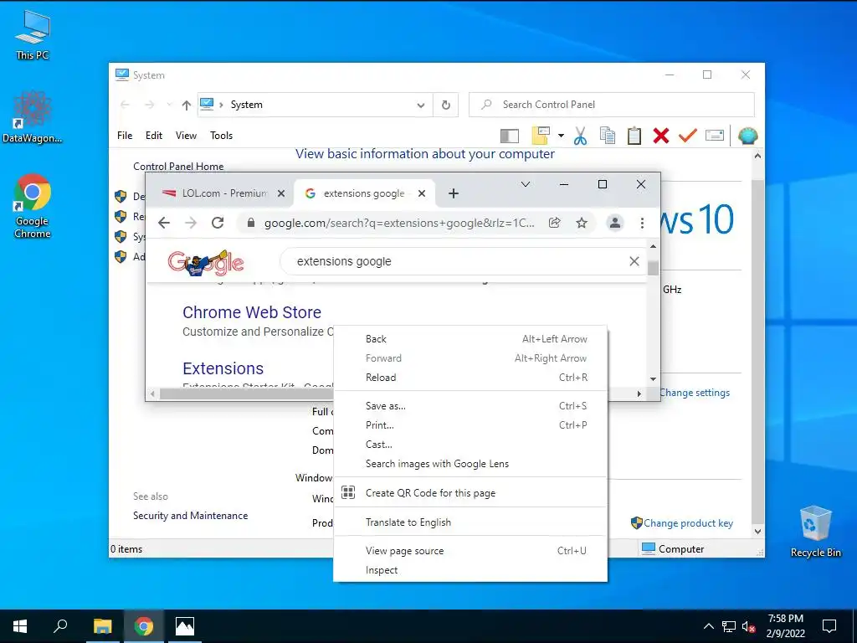Open the DataWagon desktop shortcut
The height and width of the screenshot is (643, 857).
click(x=33, y=117)
